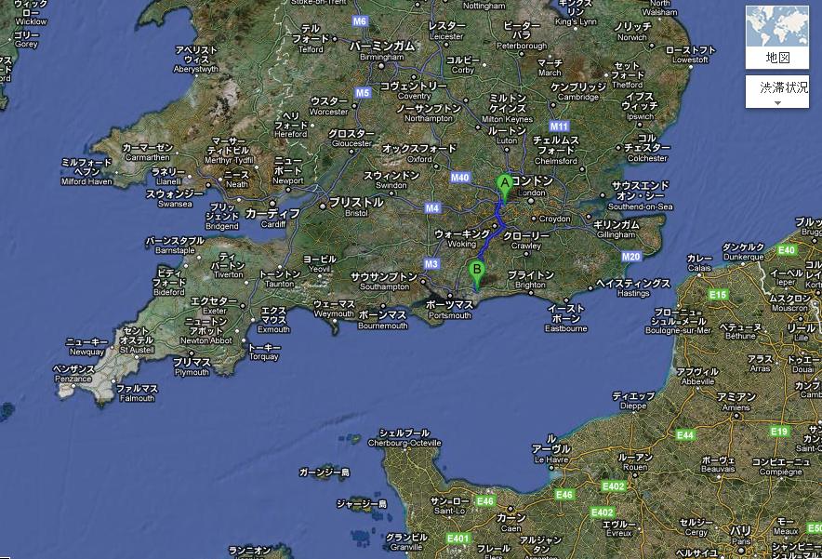The width and height of the screenshot is (822, 559).
Task: Expand the arrow under 渋滞状況
Action: tap(778, 102)
